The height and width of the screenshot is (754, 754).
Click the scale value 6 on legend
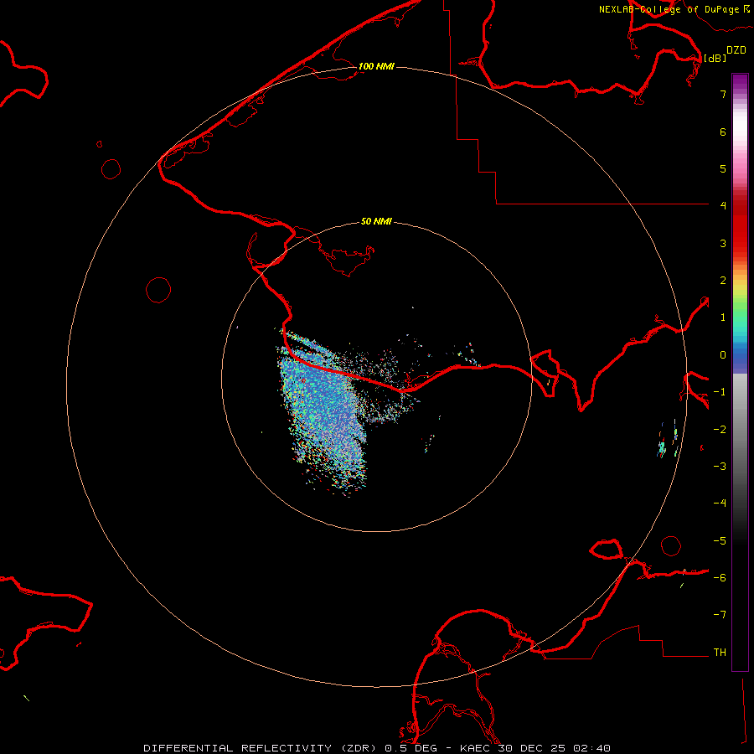[x=723, y=132]
